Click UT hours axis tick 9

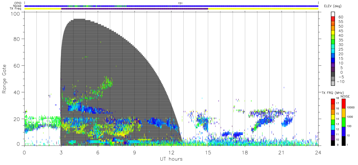135,152
